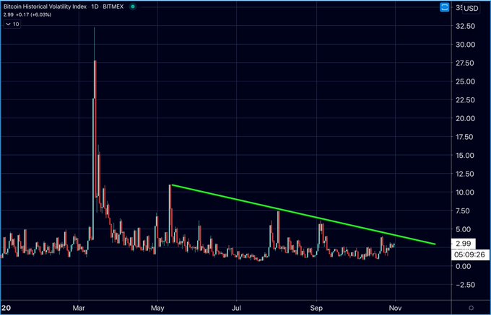Open the USD currency selector
This screenshot has width=491, height=315.
(x=471, y=8)
